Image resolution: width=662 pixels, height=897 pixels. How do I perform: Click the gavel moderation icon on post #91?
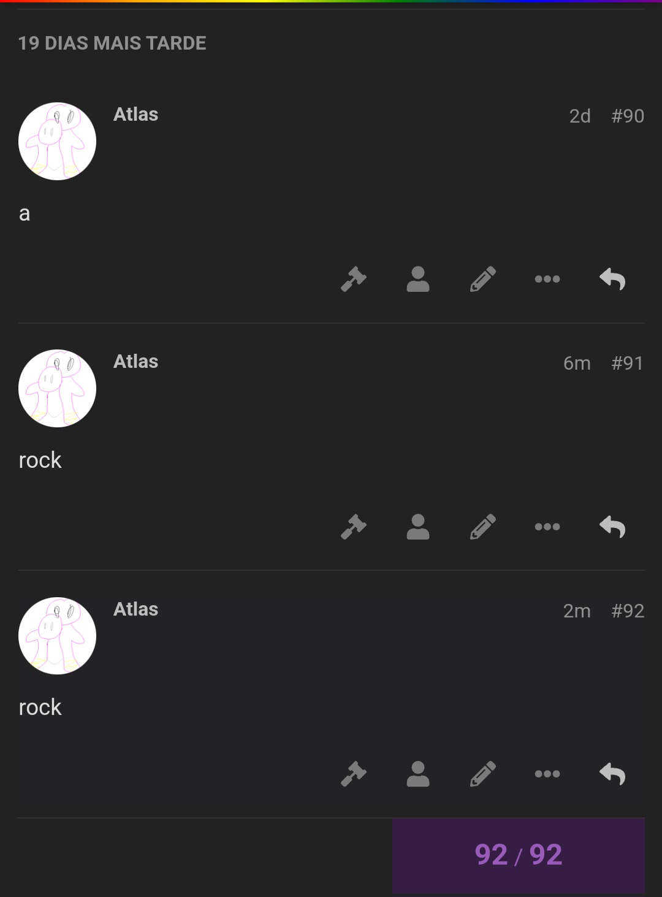pos(354,527)
